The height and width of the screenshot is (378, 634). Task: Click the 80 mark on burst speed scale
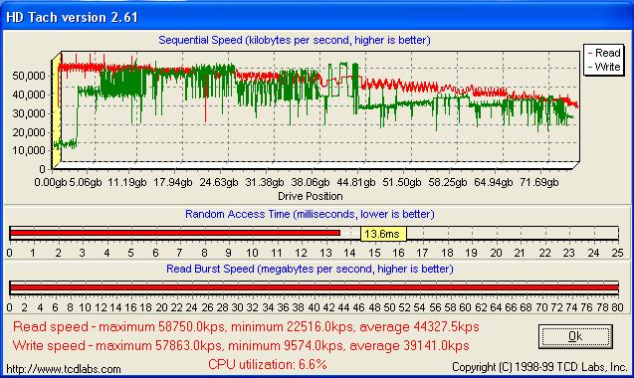tap(617, 307)
